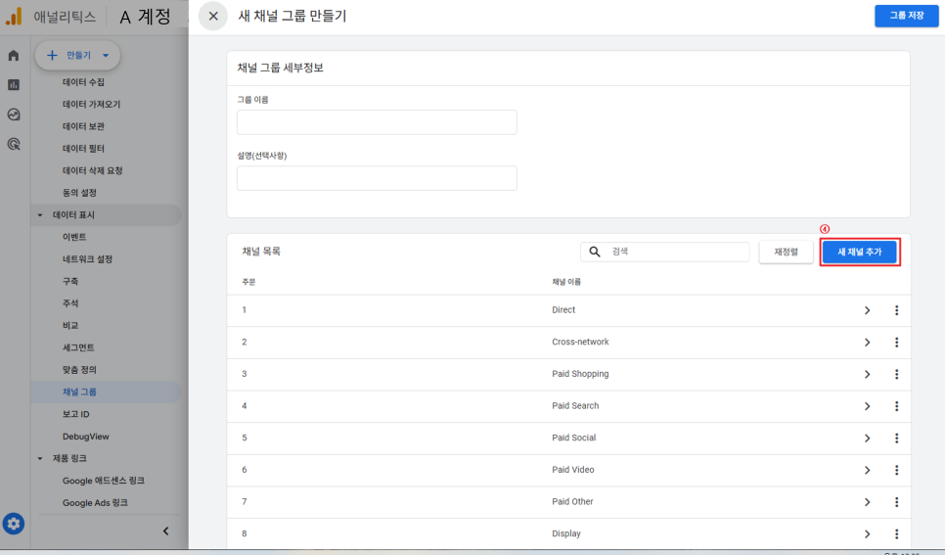Viewport: 945px width, 555px height.
Task: Expand the Paid Social row chevron
Action: tap(868, 438)
